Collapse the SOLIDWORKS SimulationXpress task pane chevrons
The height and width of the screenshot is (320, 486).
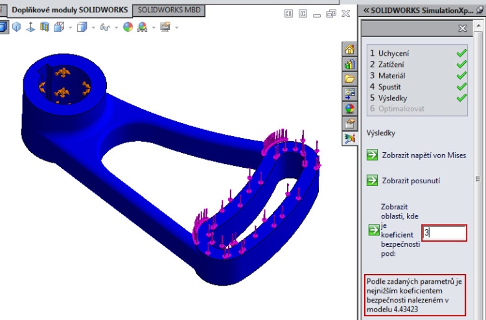[366, 10]
